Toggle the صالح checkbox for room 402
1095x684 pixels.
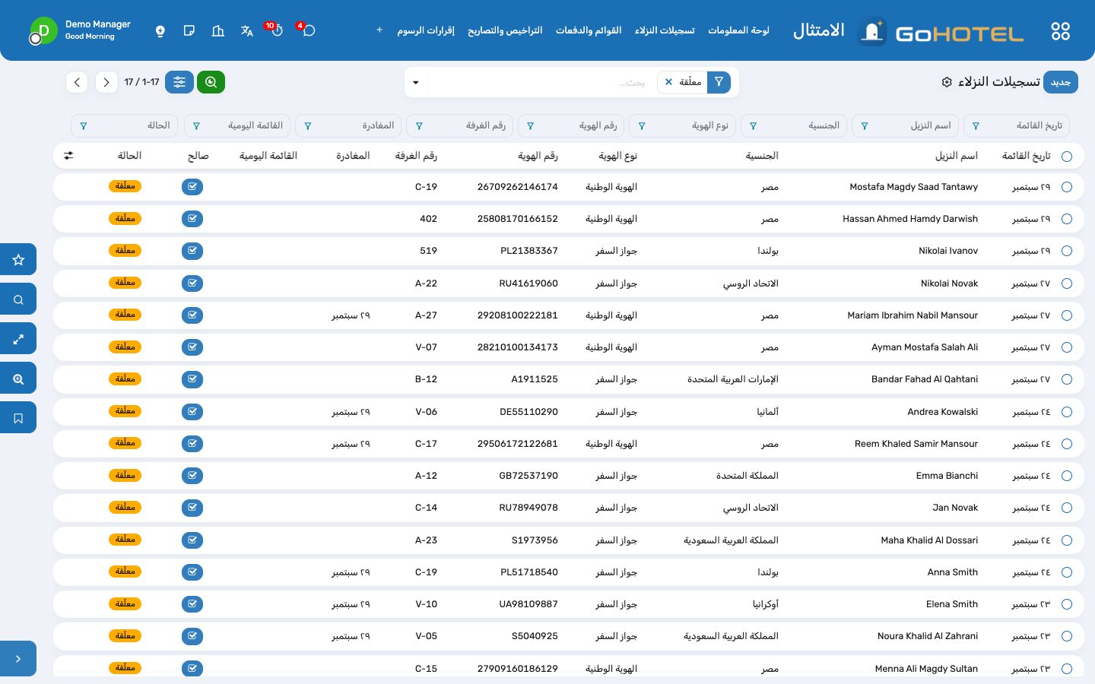192,219
